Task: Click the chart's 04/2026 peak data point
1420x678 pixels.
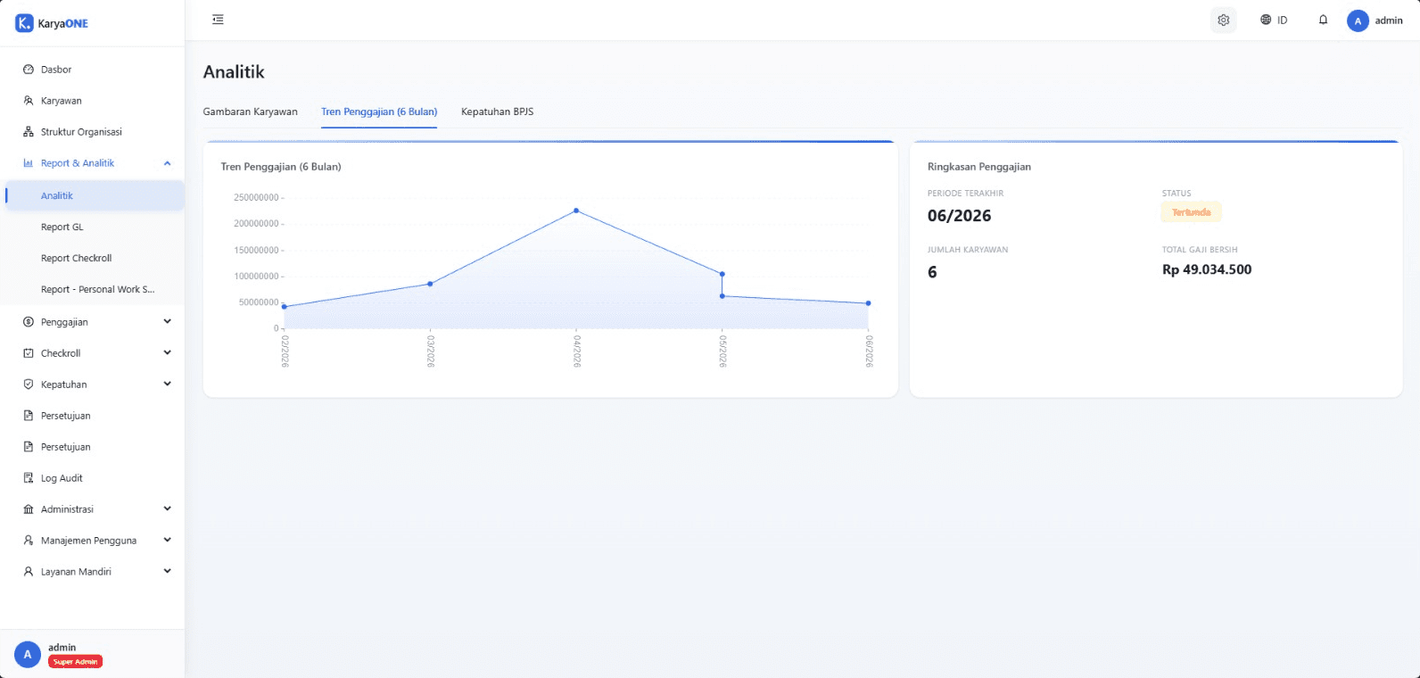Action: 576,211
